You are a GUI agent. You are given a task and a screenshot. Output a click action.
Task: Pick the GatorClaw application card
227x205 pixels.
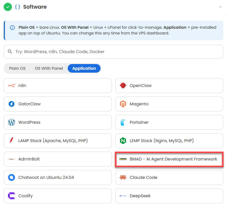[58, 104]
